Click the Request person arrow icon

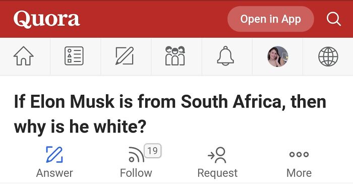point(217,155)
